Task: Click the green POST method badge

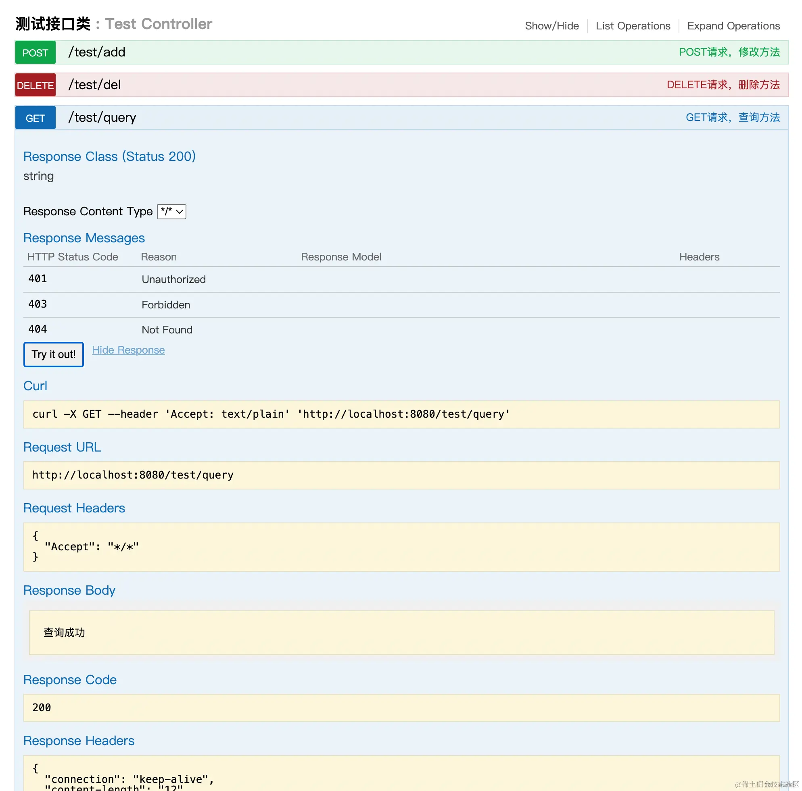Action: click(x=35, y=53)
